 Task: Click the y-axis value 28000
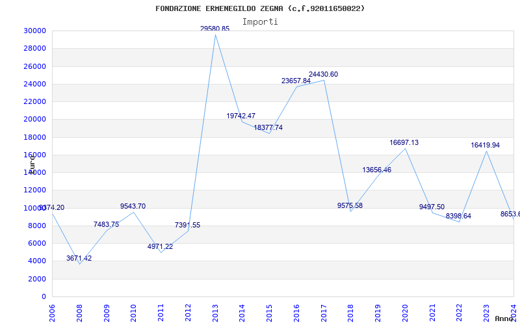34,48
